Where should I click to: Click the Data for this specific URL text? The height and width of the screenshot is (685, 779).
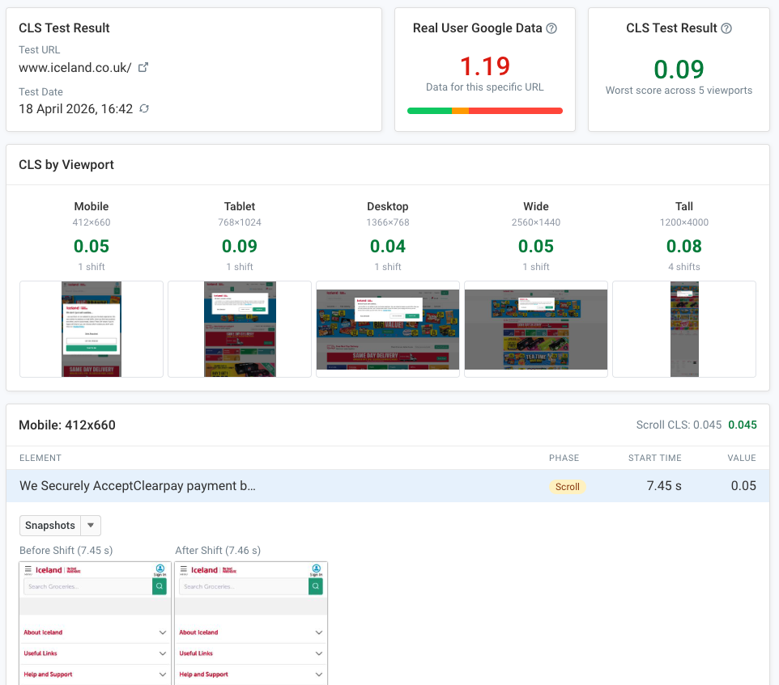485,87
